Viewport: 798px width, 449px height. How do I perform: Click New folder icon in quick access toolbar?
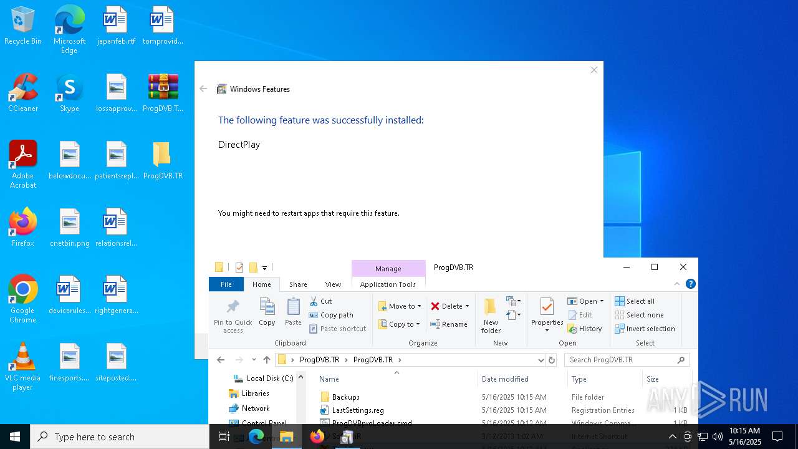pyautogui.click(x=253, y=268)
